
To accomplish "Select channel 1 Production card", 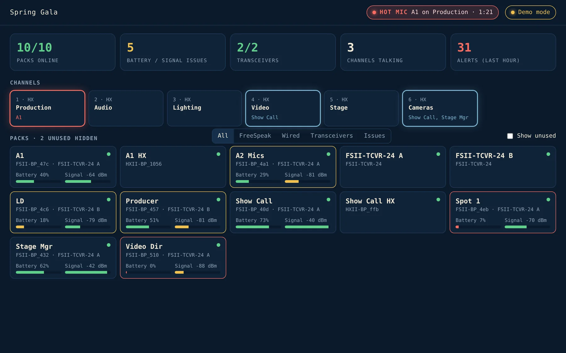I will (47, 108).
